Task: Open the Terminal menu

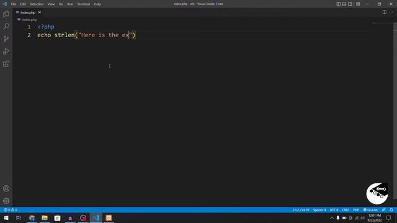Action: point(84,4)
